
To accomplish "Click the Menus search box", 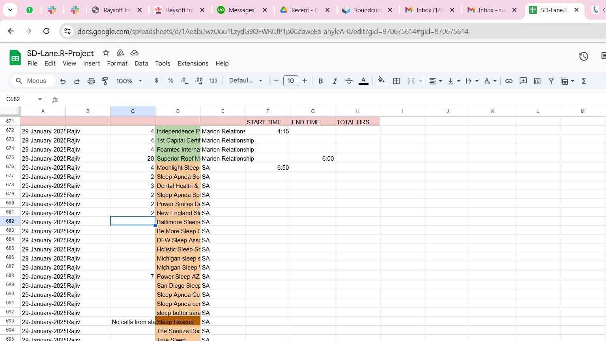I will (33, 81).
